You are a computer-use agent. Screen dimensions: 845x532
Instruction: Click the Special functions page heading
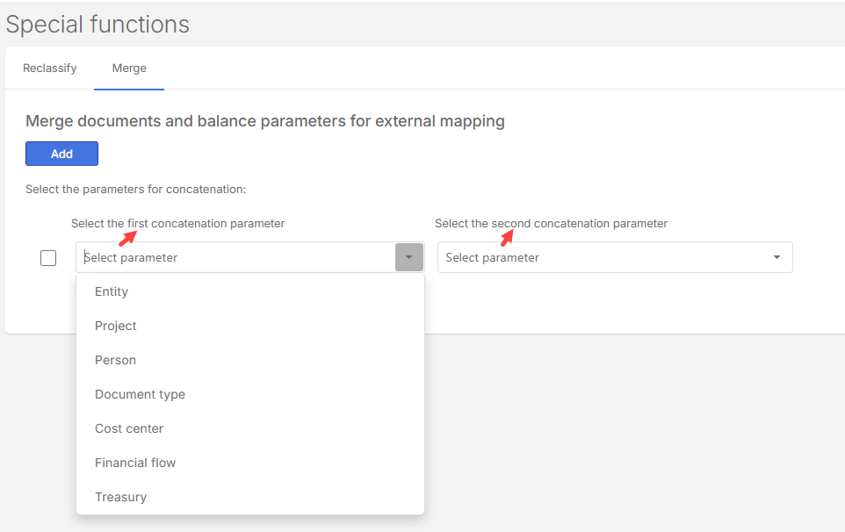point(97,25)
